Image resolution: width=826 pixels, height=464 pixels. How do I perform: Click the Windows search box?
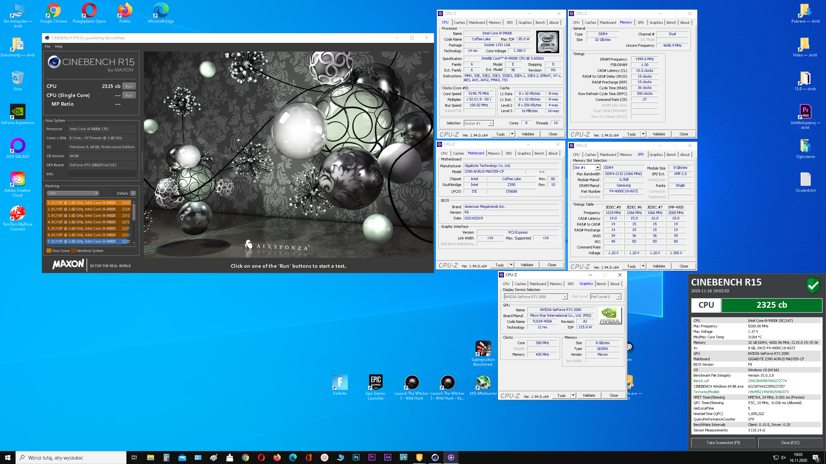(71, 458)
